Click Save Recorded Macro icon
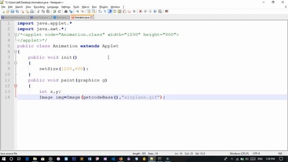Screen dimensions: 288x162 [x=160, y=11]
